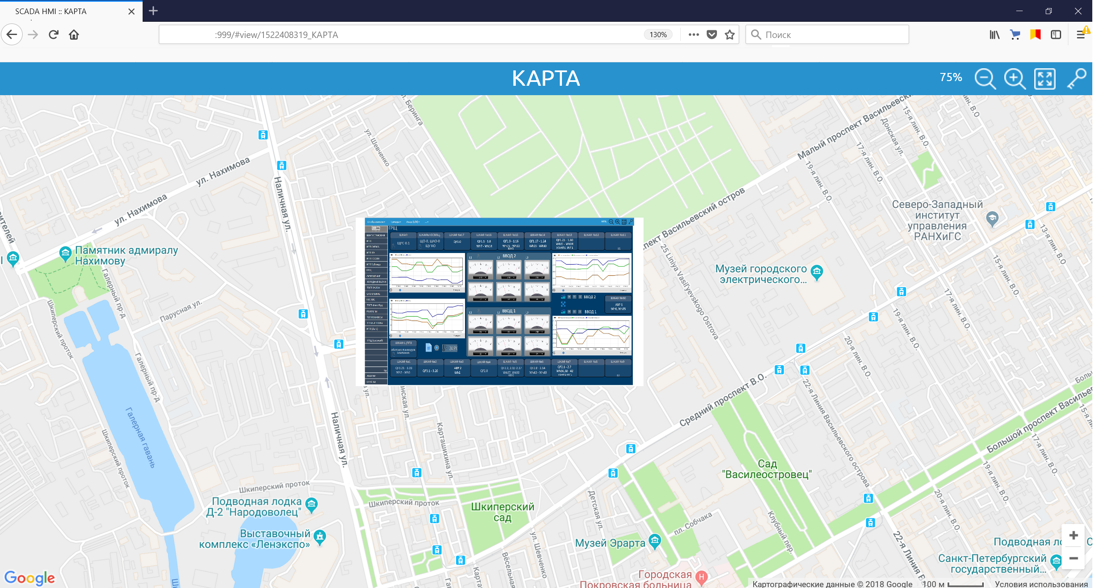Click the 75% zoom level text

point(951,77)
